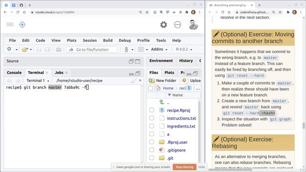This screenshot has width=306, height=172.
Task: Clear terminal buffer broom icon
Action: (x=133, y=81)
